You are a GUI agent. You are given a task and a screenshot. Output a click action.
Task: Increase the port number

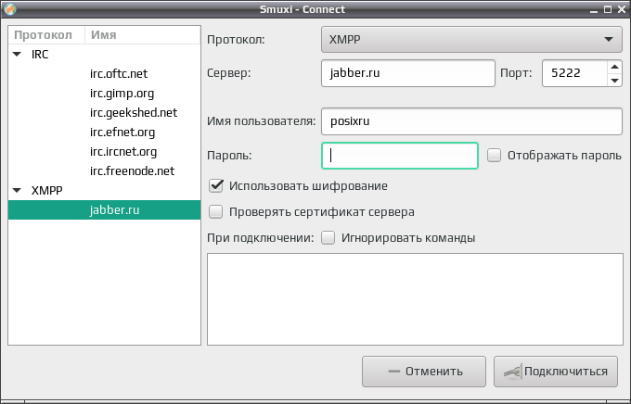click(x=614, y=67)
